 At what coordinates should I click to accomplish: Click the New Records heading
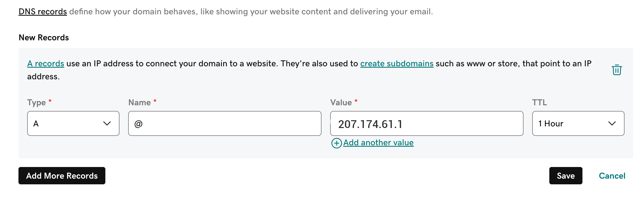click(44, 38)
